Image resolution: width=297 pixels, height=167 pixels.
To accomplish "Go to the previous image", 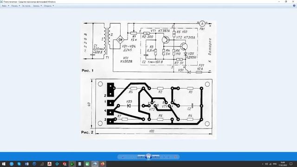I will pyautogui.click(x=141, y=157).
